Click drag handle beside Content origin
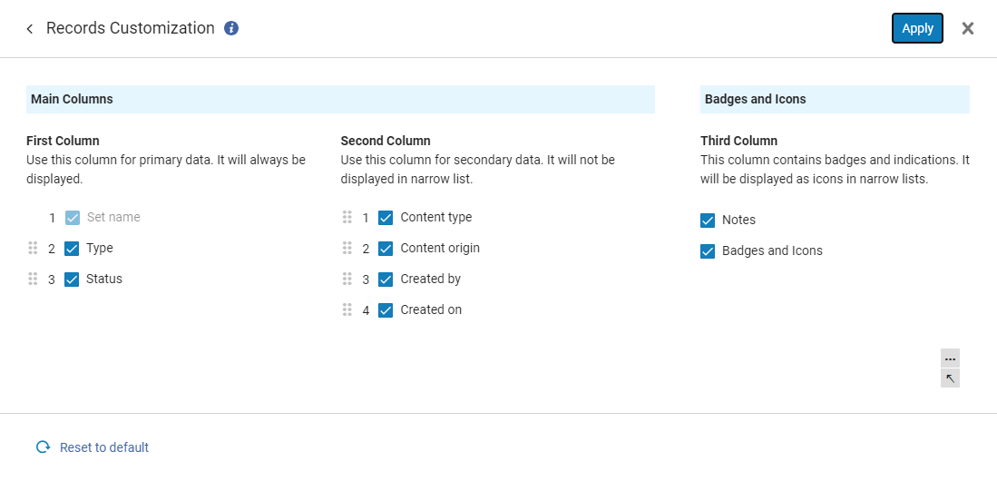The image size is (997, 481). coord(347,248)
